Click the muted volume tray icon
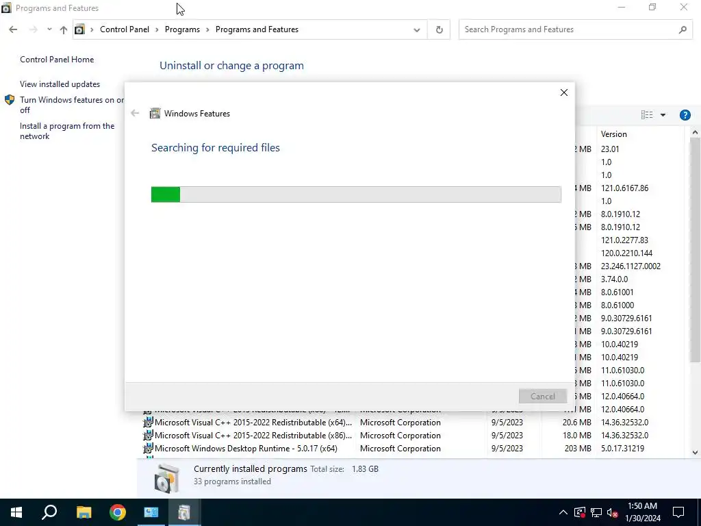The height and width of the screenshot is (526, 701). pyautogui.click(x=613, y=512)
